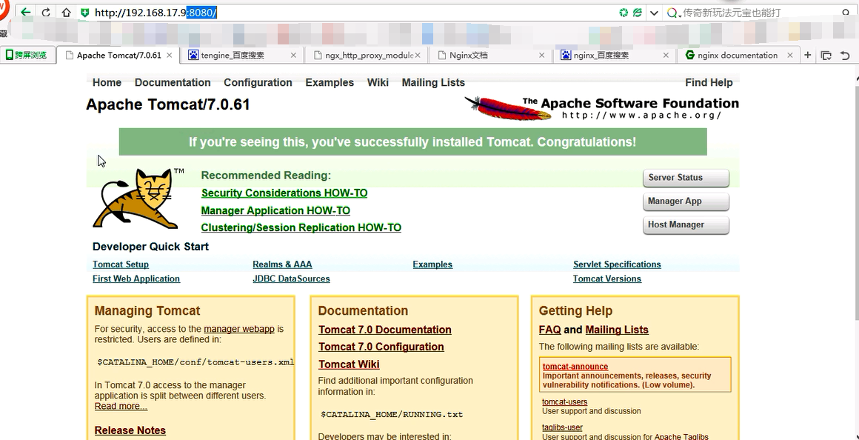Viewport: 859px width, 440px height.
Task: Open Examples link under Developer Quick Start
Action: tap(432, 264)
